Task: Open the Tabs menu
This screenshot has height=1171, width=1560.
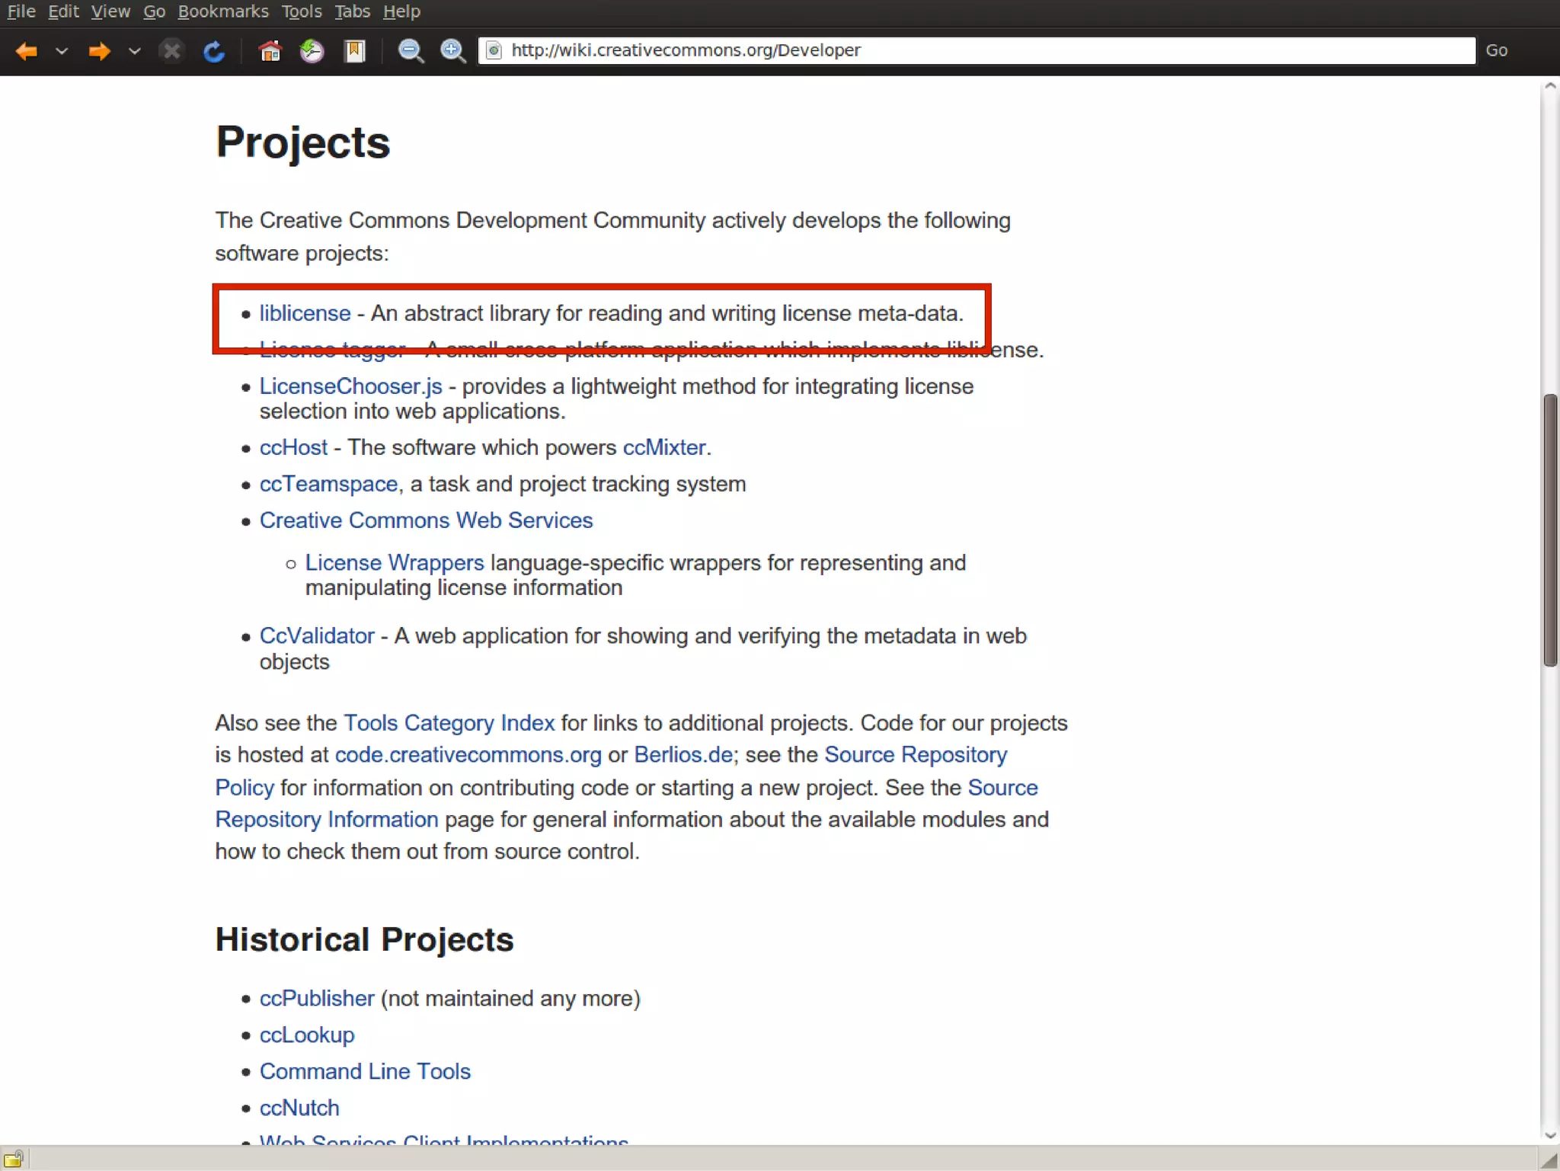Action: pyautogui.click(x=352, y=11)
